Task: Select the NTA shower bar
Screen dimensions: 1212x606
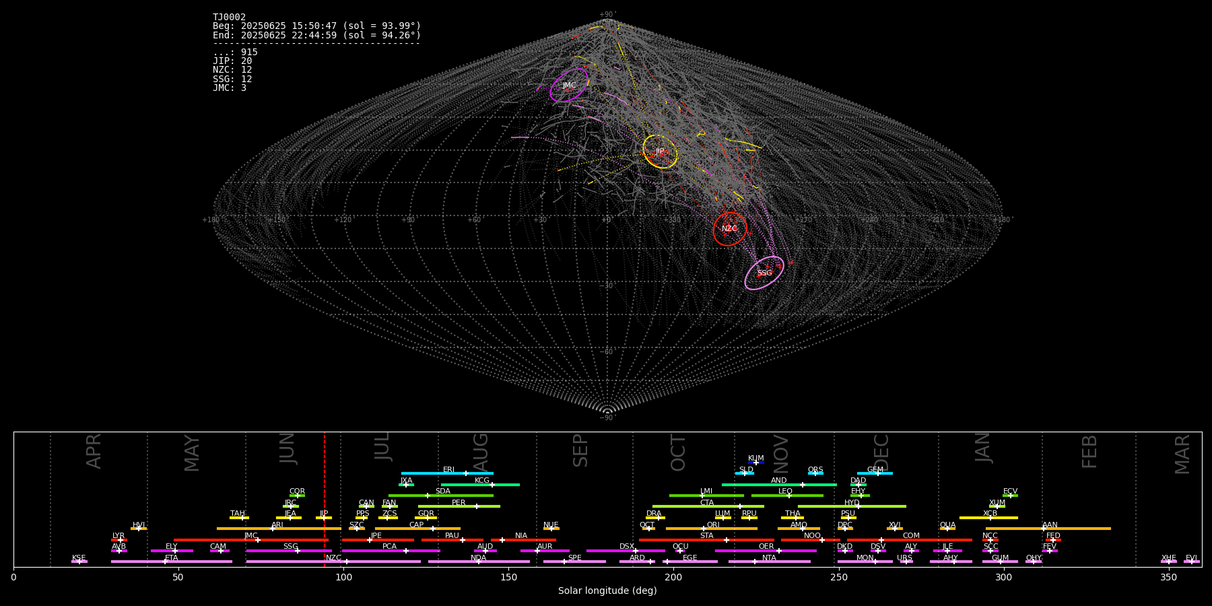Action: (x=769, y=561)
